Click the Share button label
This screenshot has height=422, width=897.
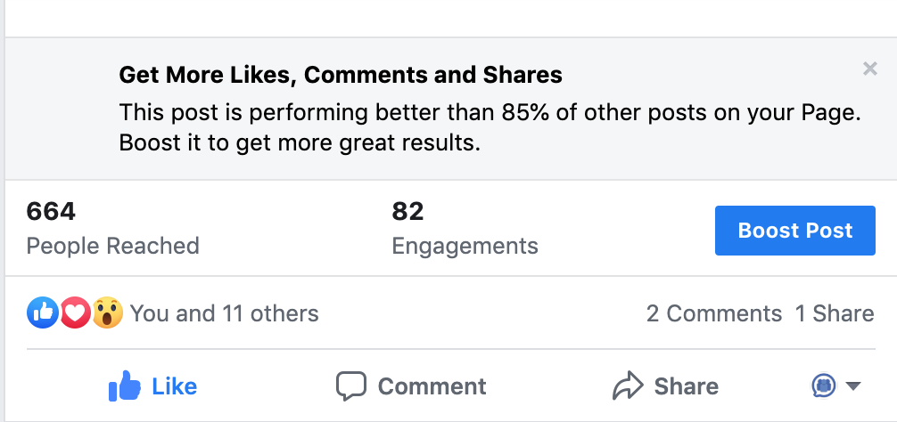pyautogui.click(x=686, y=386)
